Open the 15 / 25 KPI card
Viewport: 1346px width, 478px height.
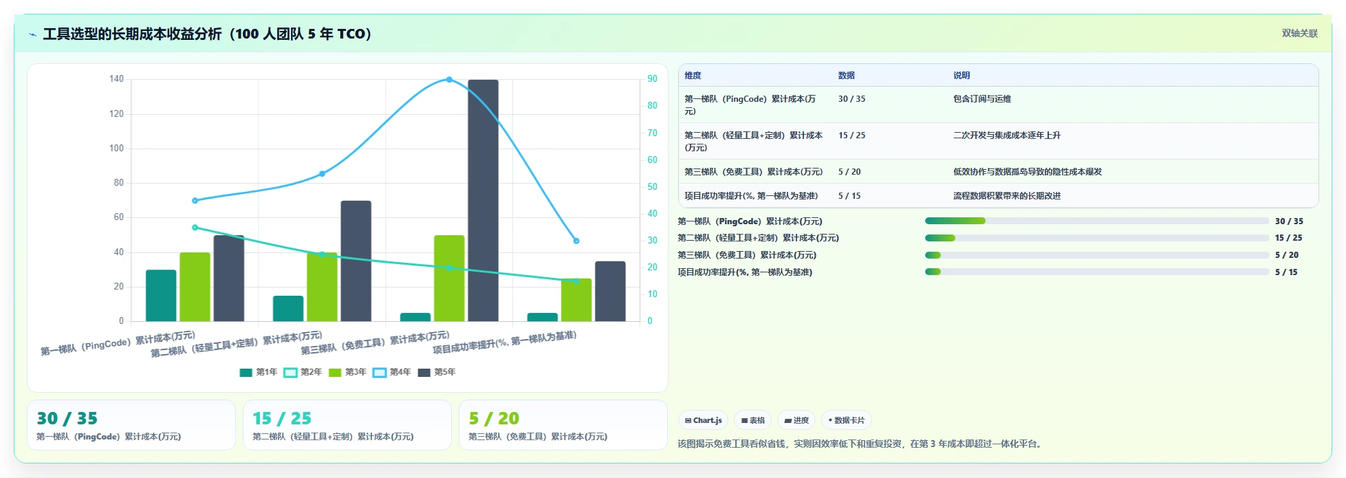point(347,425)
